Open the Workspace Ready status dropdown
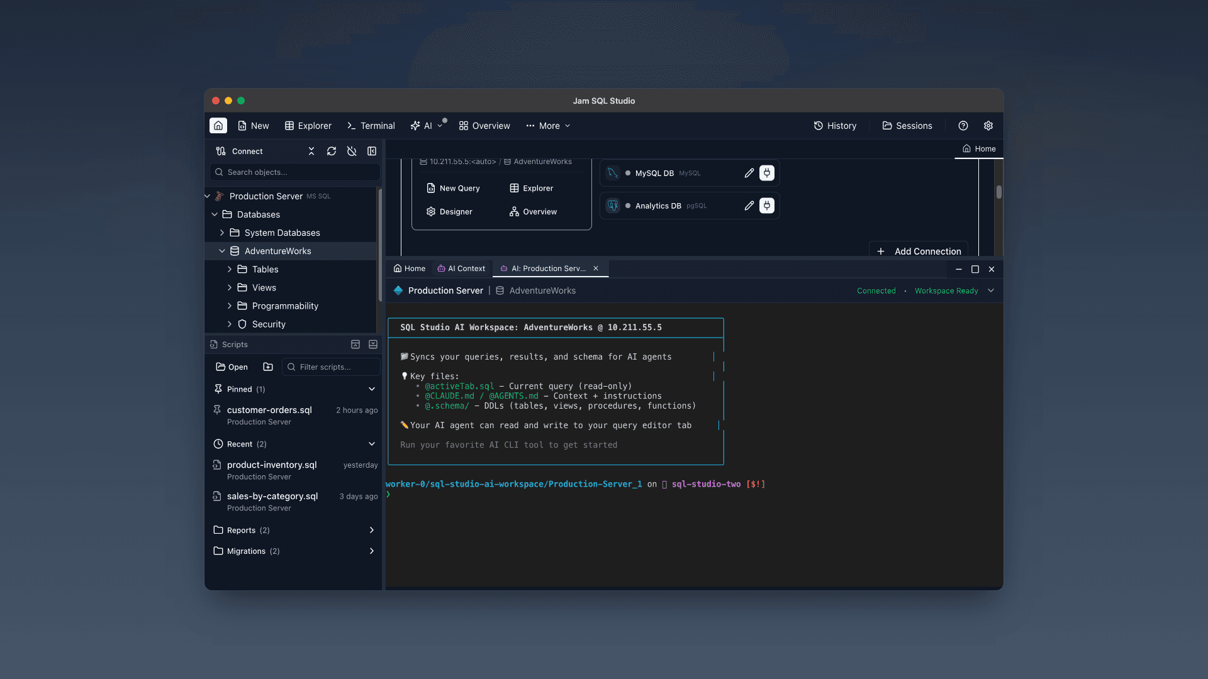The image size is (1208, 679). pos(991,290)
